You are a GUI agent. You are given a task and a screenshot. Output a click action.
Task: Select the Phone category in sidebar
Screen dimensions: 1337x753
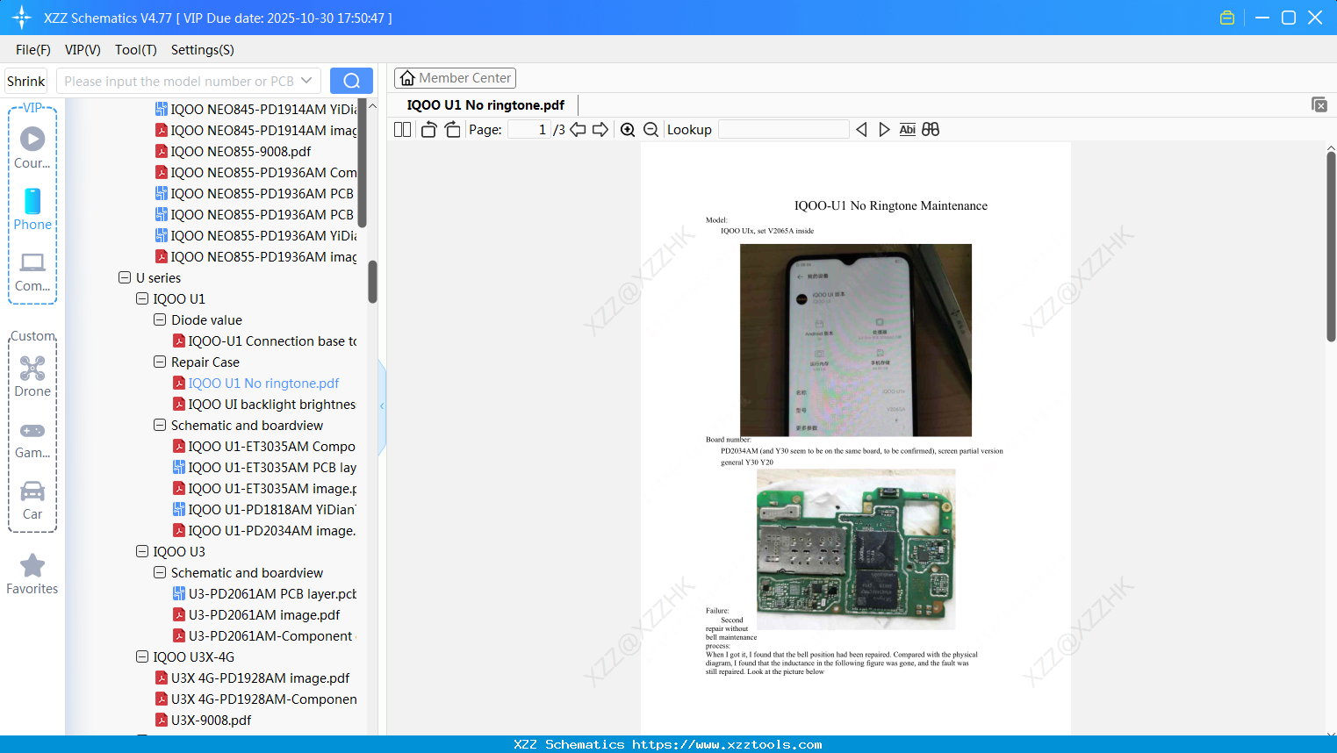click(32, 209)
